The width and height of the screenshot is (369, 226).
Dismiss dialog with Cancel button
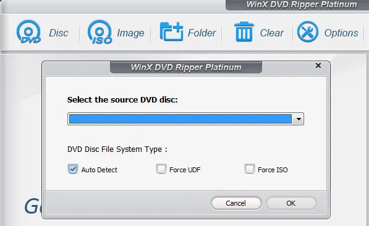[236, 203]
